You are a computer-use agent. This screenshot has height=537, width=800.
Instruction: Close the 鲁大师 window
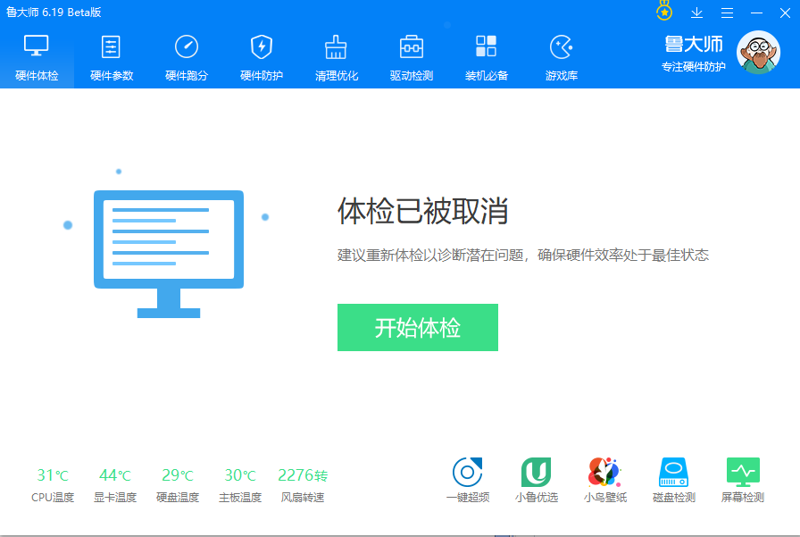pyautogui.click(x=785, y=13)
